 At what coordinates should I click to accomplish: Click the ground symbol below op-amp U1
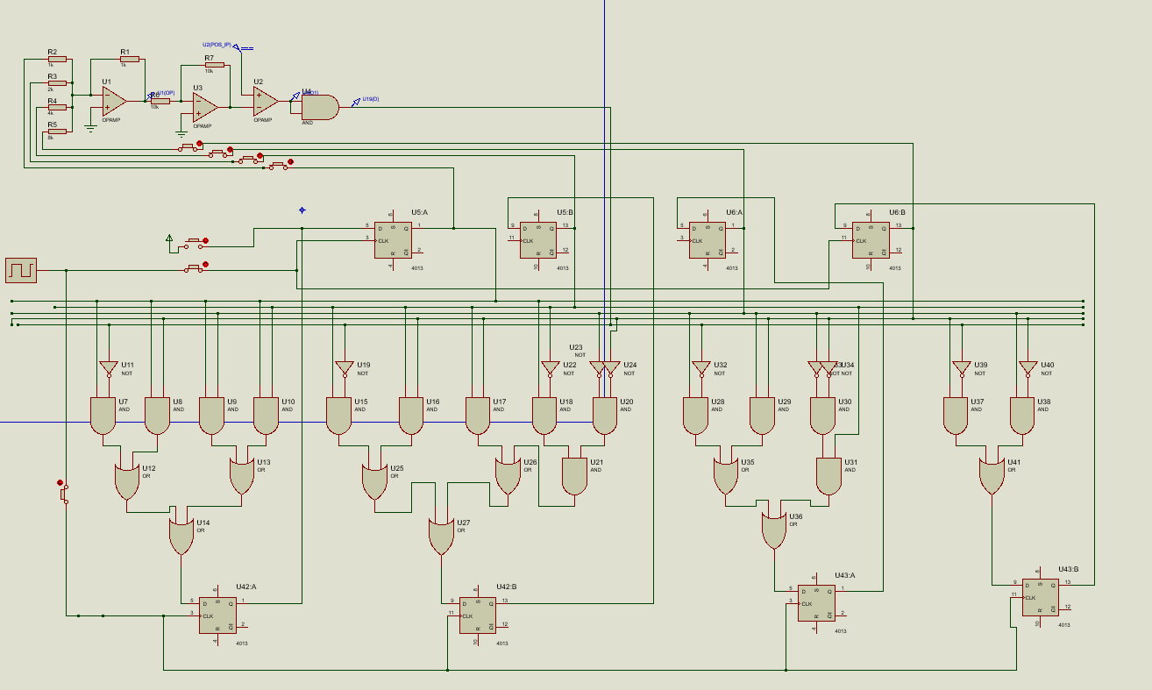pos(89,128)
